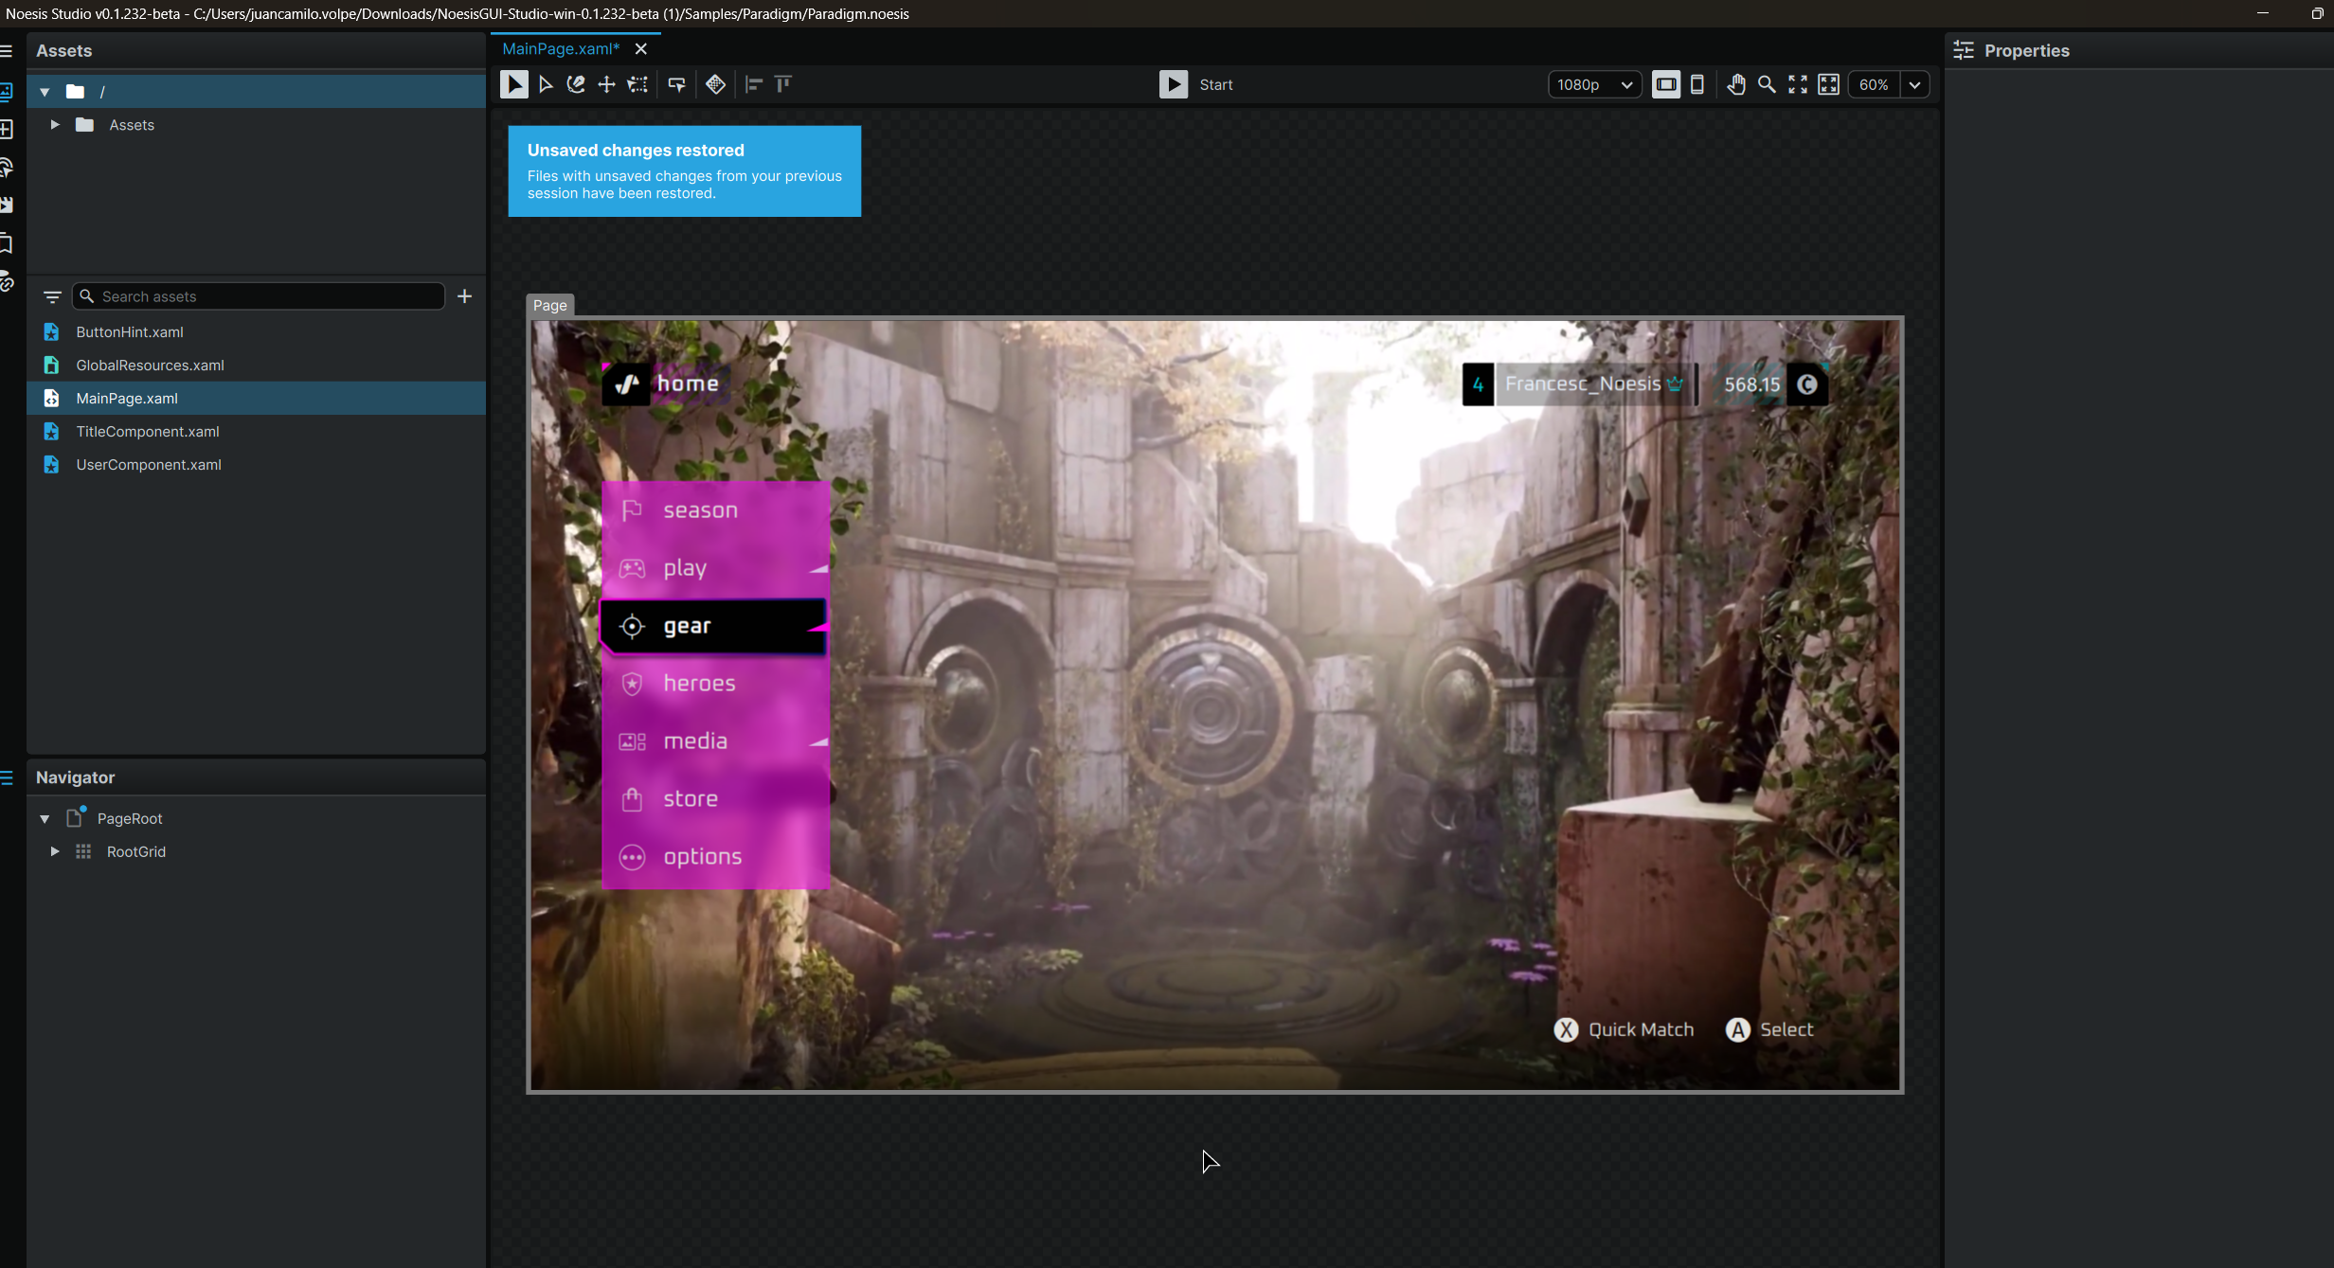Click the 'play' menu item in preview
Screen dimensions: 2334x1268
coord(716,568)
